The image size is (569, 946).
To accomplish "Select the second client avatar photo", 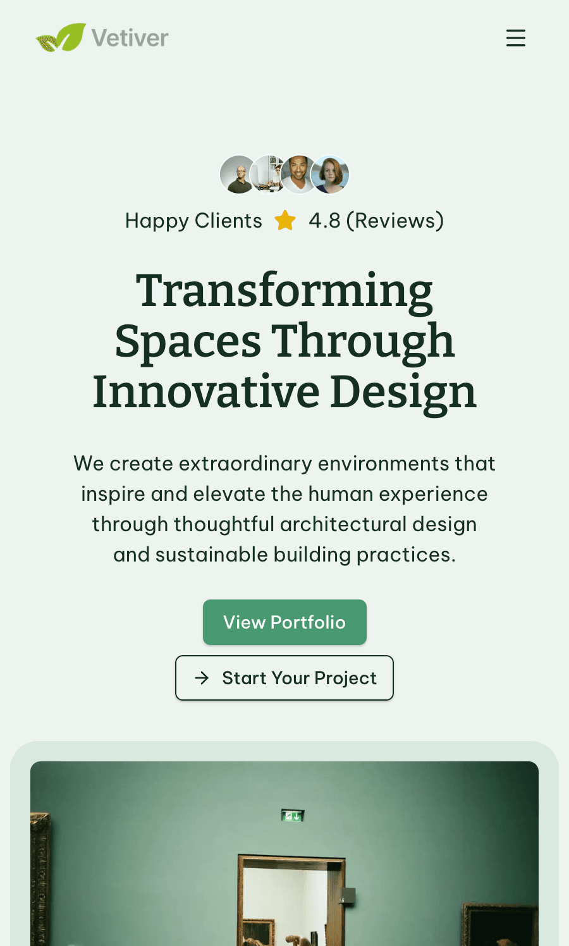I will coord(267,175).
